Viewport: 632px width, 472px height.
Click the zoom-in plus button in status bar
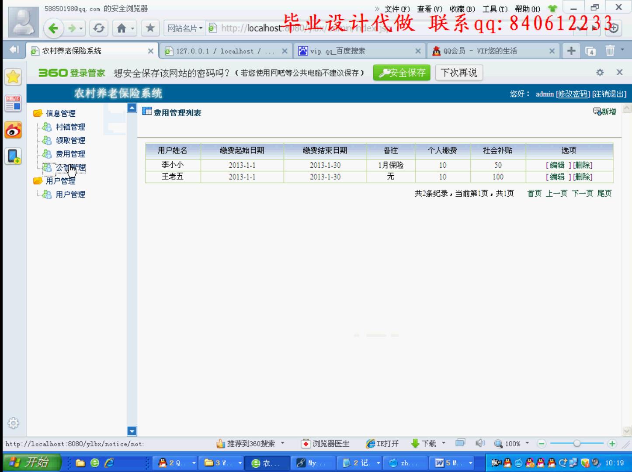(612, 444)
